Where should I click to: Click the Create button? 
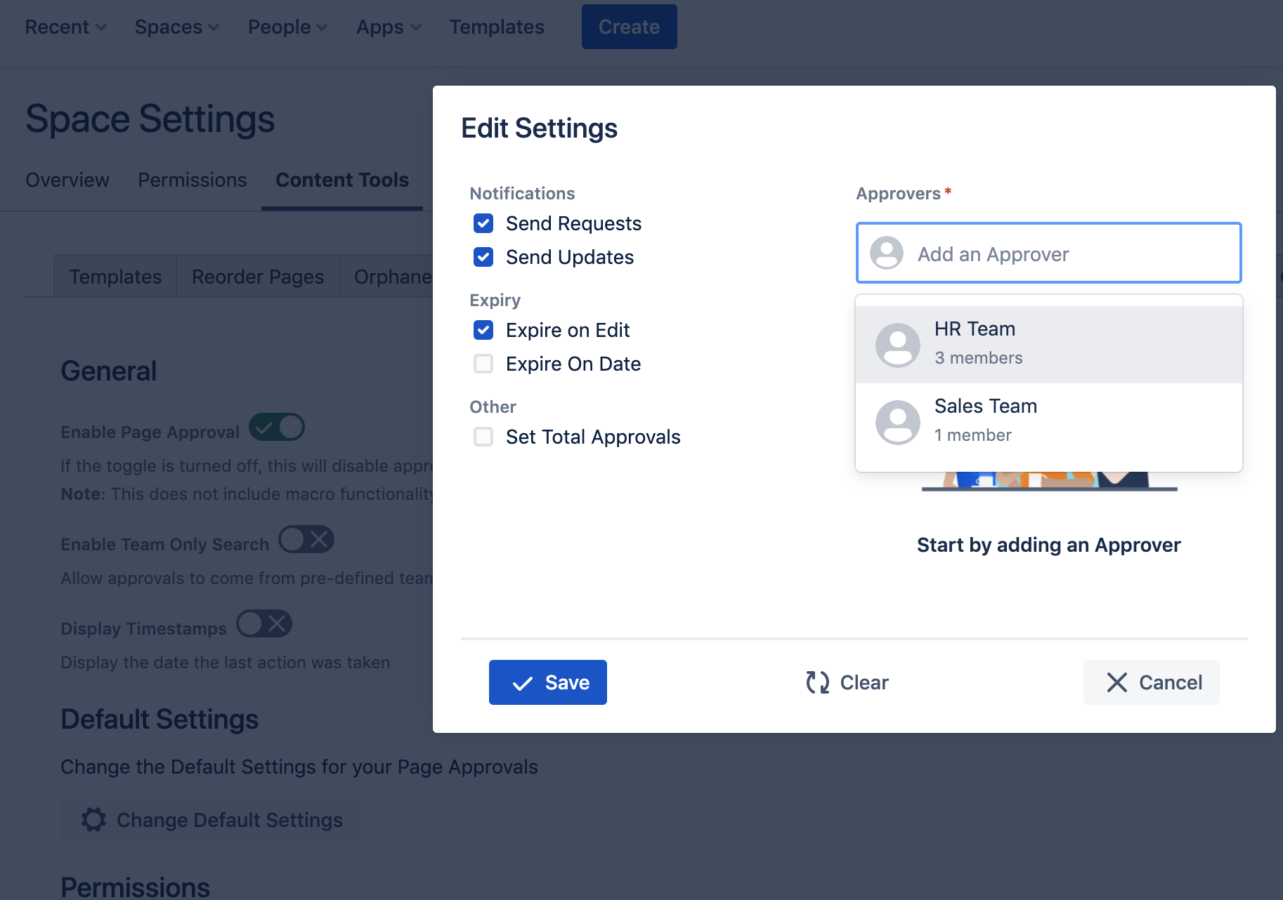point(629,27)
